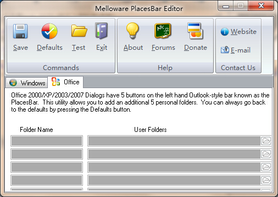Click the second Folder Name input field
This screenshot has width=278, height=197.
[47, 154]
